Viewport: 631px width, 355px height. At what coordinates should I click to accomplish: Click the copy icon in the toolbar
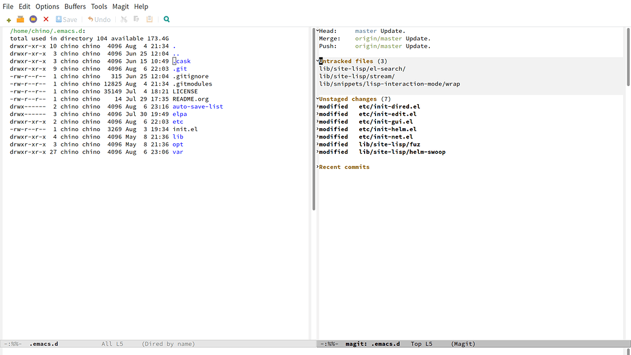click(137, 20)
